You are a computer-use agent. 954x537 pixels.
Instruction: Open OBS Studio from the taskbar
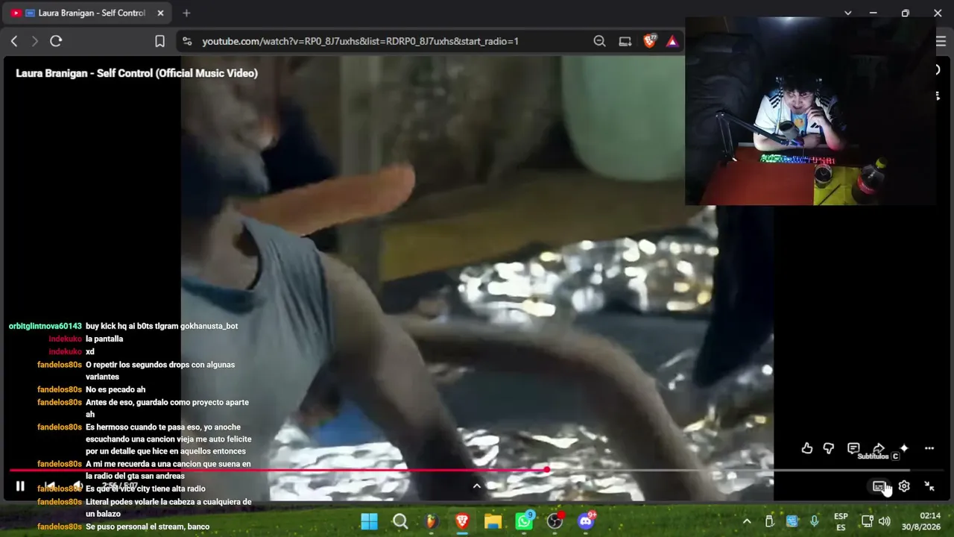555,521
